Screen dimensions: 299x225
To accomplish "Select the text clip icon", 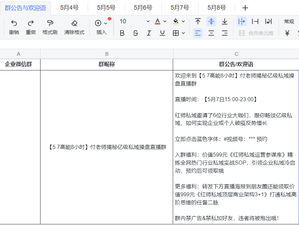I will click(x=255, y=21).
